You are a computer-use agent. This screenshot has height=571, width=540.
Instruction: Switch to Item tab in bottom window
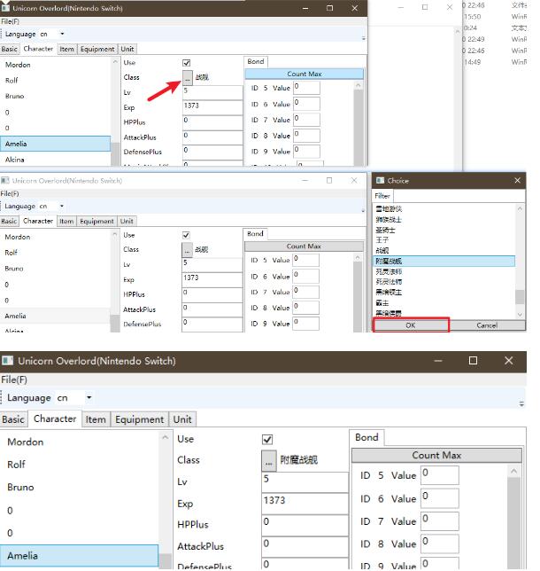click(96, 419)
